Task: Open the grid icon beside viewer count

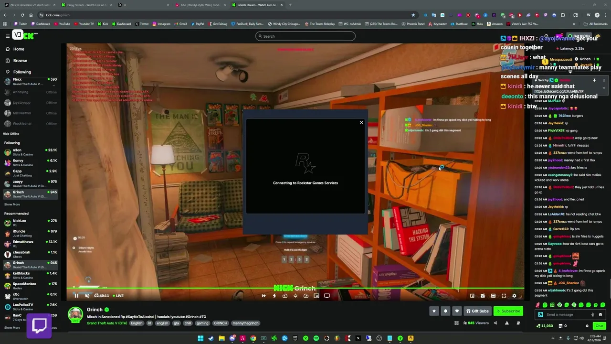Action: (457, 323)
